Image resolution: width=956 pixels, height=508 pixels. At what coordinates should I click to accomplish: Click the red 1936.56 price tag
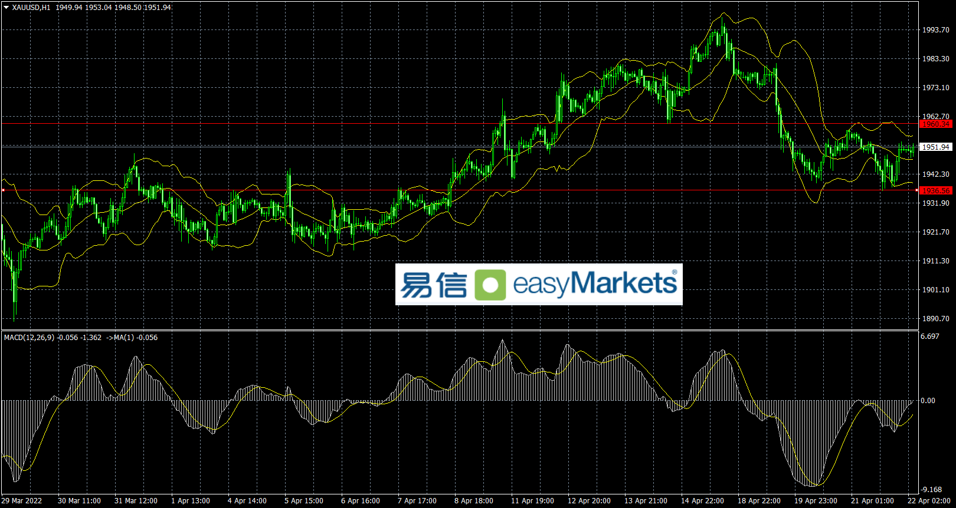pos(936,191)
